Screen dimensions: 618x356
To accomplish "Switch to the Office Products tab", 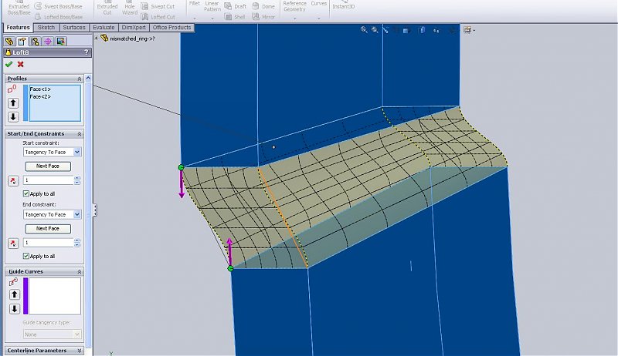I will tap(171, 28).
